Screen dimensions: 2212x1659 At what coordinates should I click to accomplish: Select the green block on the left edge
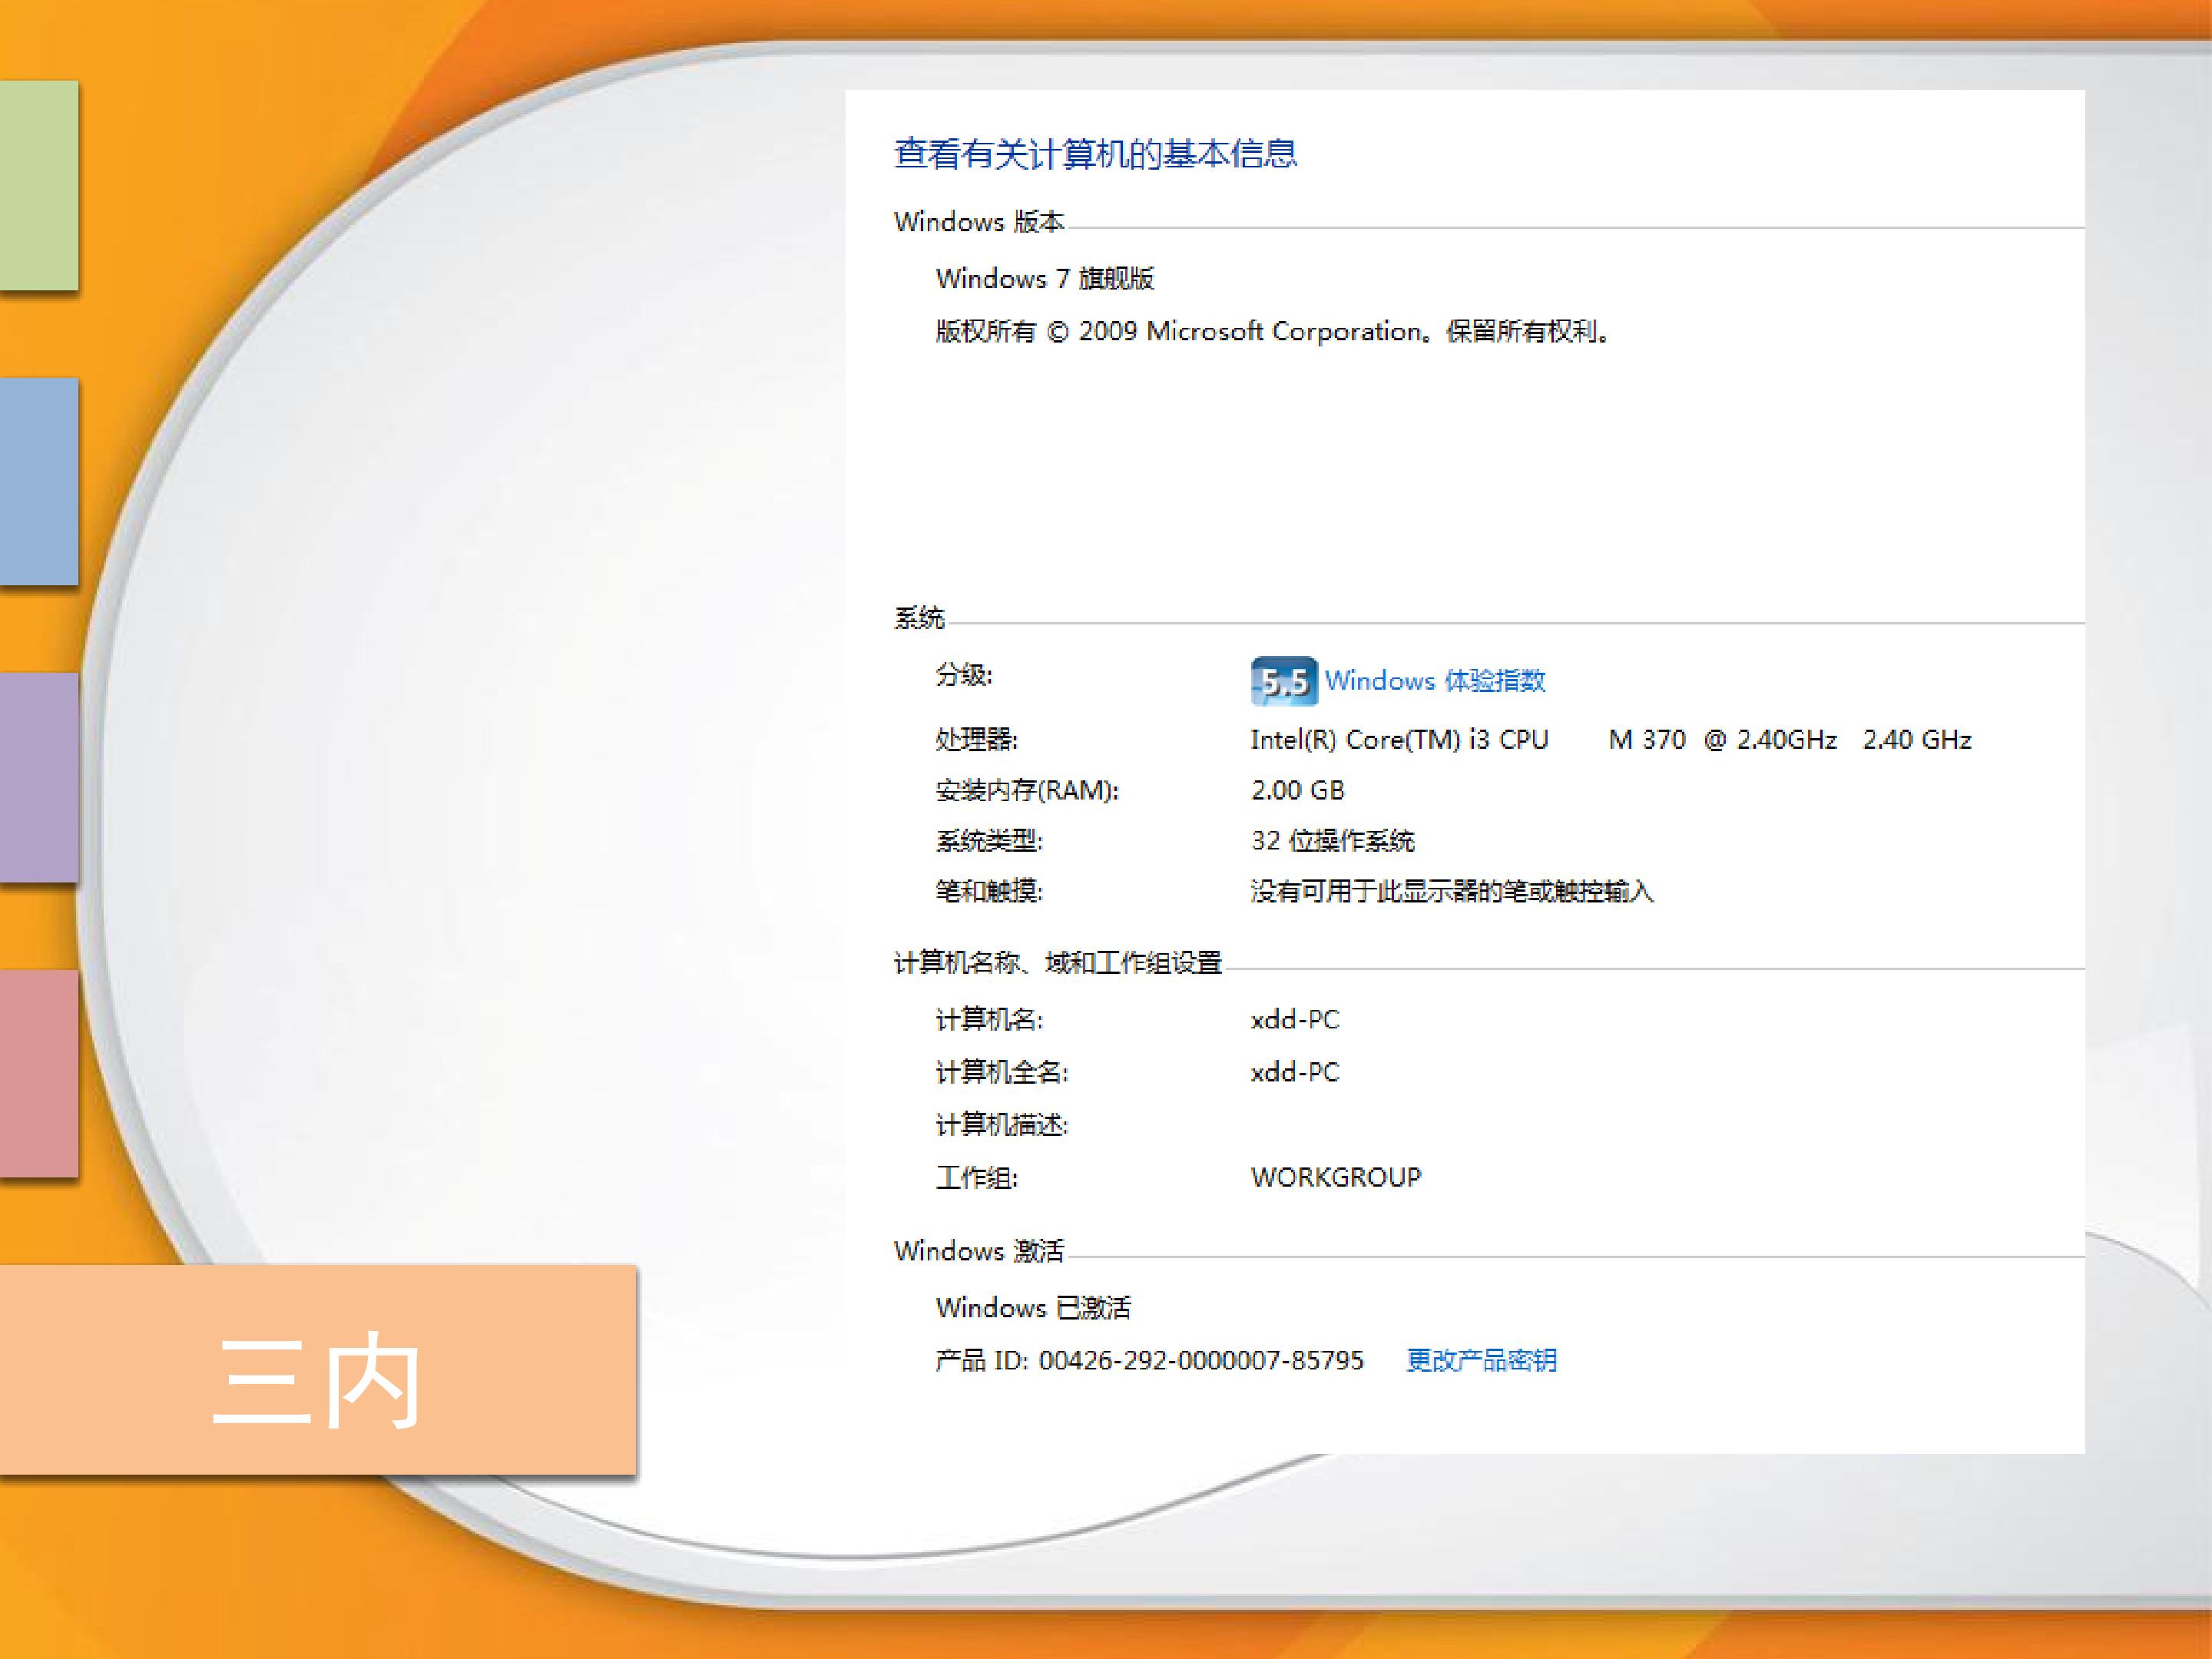click(x=38, y=185)
